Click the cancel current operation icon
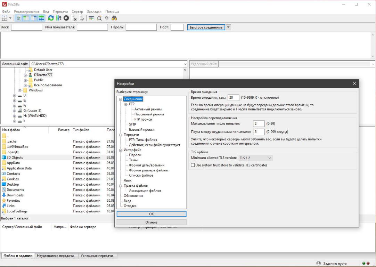Screen dimensions: 376x267 [x=66, y=18]
